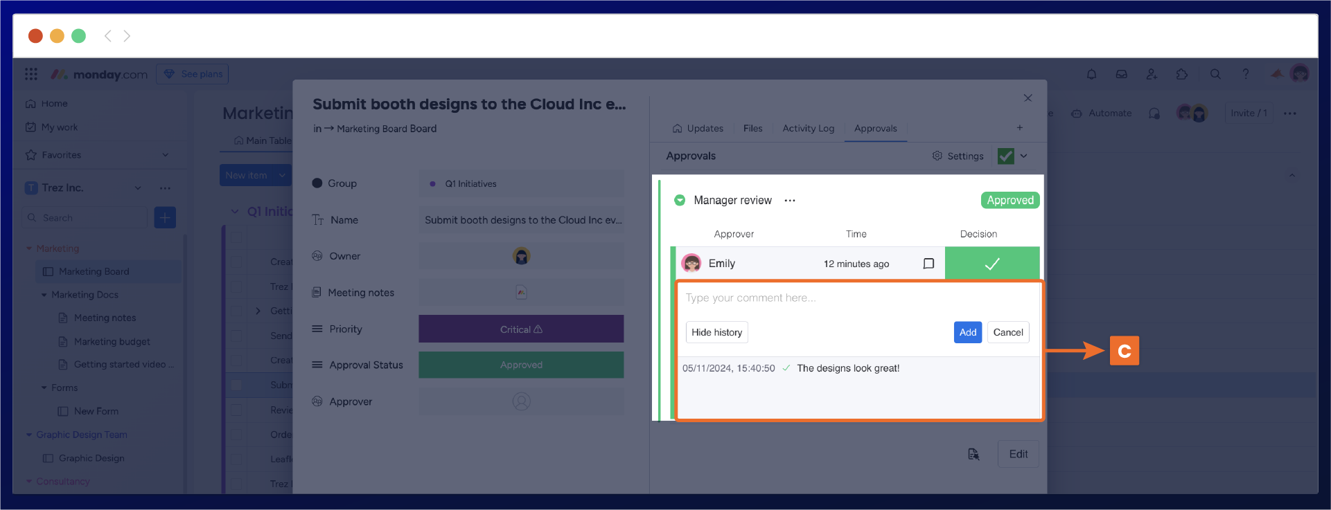Click the green checkmark decision for Emily
Image resolution: width=1331 pixels, height=510 pixels.
coord(991,264)
